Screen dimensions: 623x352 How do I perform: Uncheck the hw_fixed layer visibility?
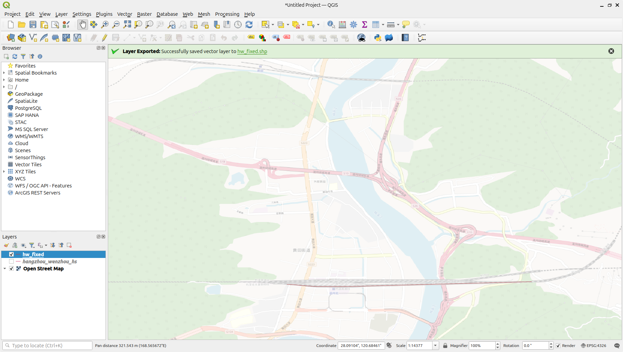[11, 255]
